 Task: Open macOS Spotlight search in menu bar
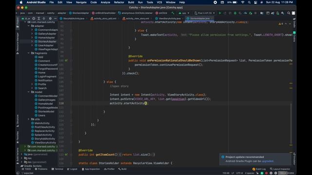tap(249, 2)
